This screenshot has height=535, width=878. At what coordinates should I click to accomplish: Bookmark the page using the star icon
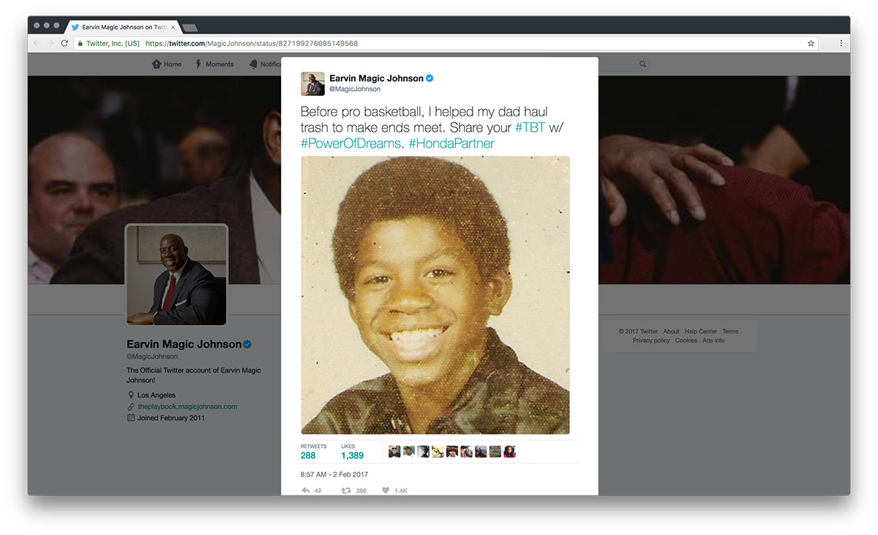(x=810, y=43)
